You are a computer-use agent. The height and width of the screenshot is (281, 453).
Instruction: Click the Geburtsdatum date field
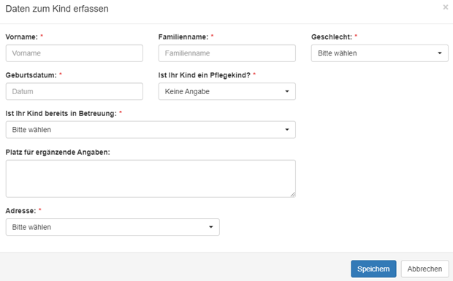(75, 91)
